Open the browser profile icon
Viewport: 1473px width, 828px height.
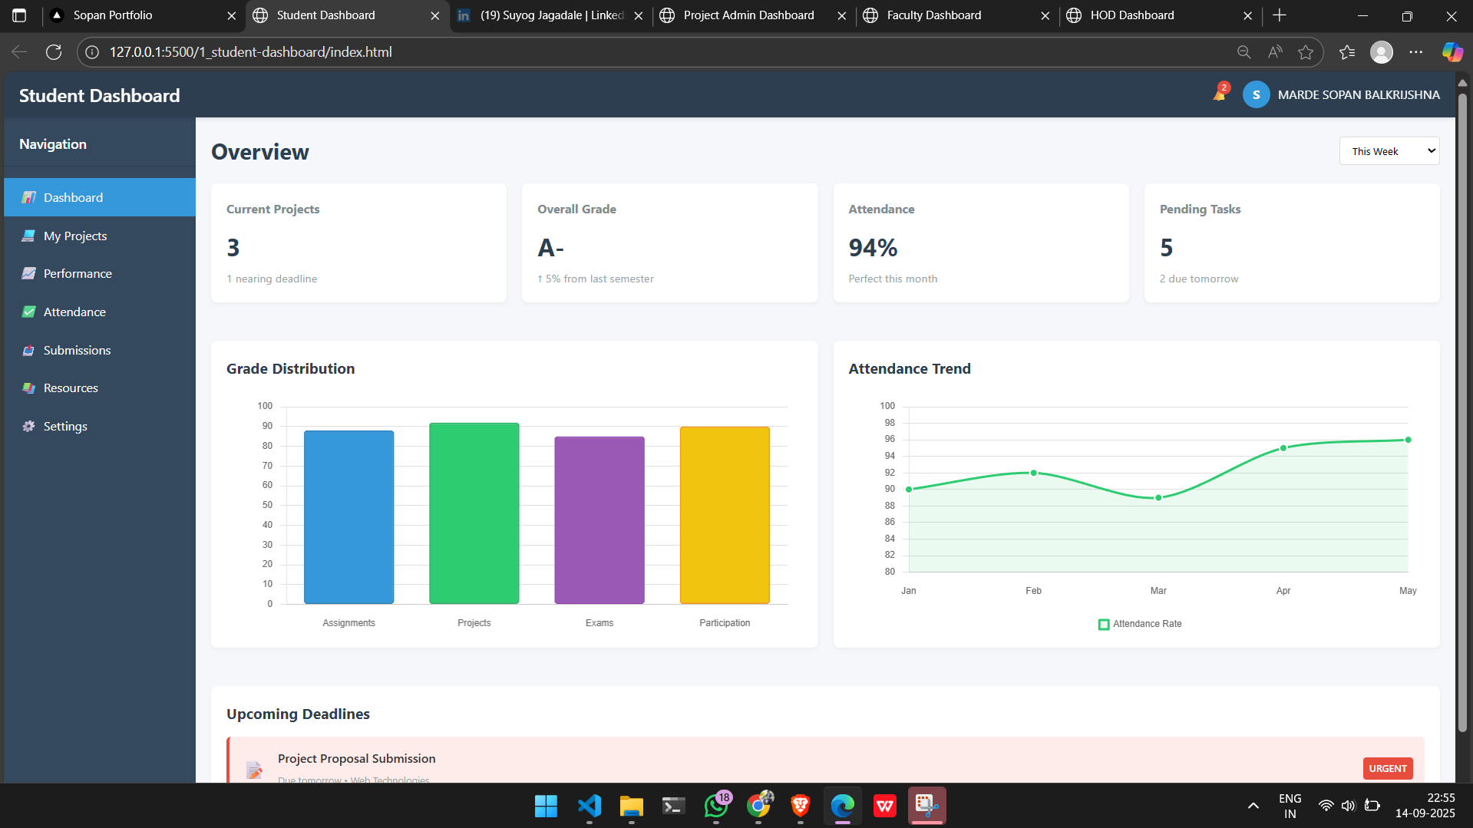coord(1382,52)
